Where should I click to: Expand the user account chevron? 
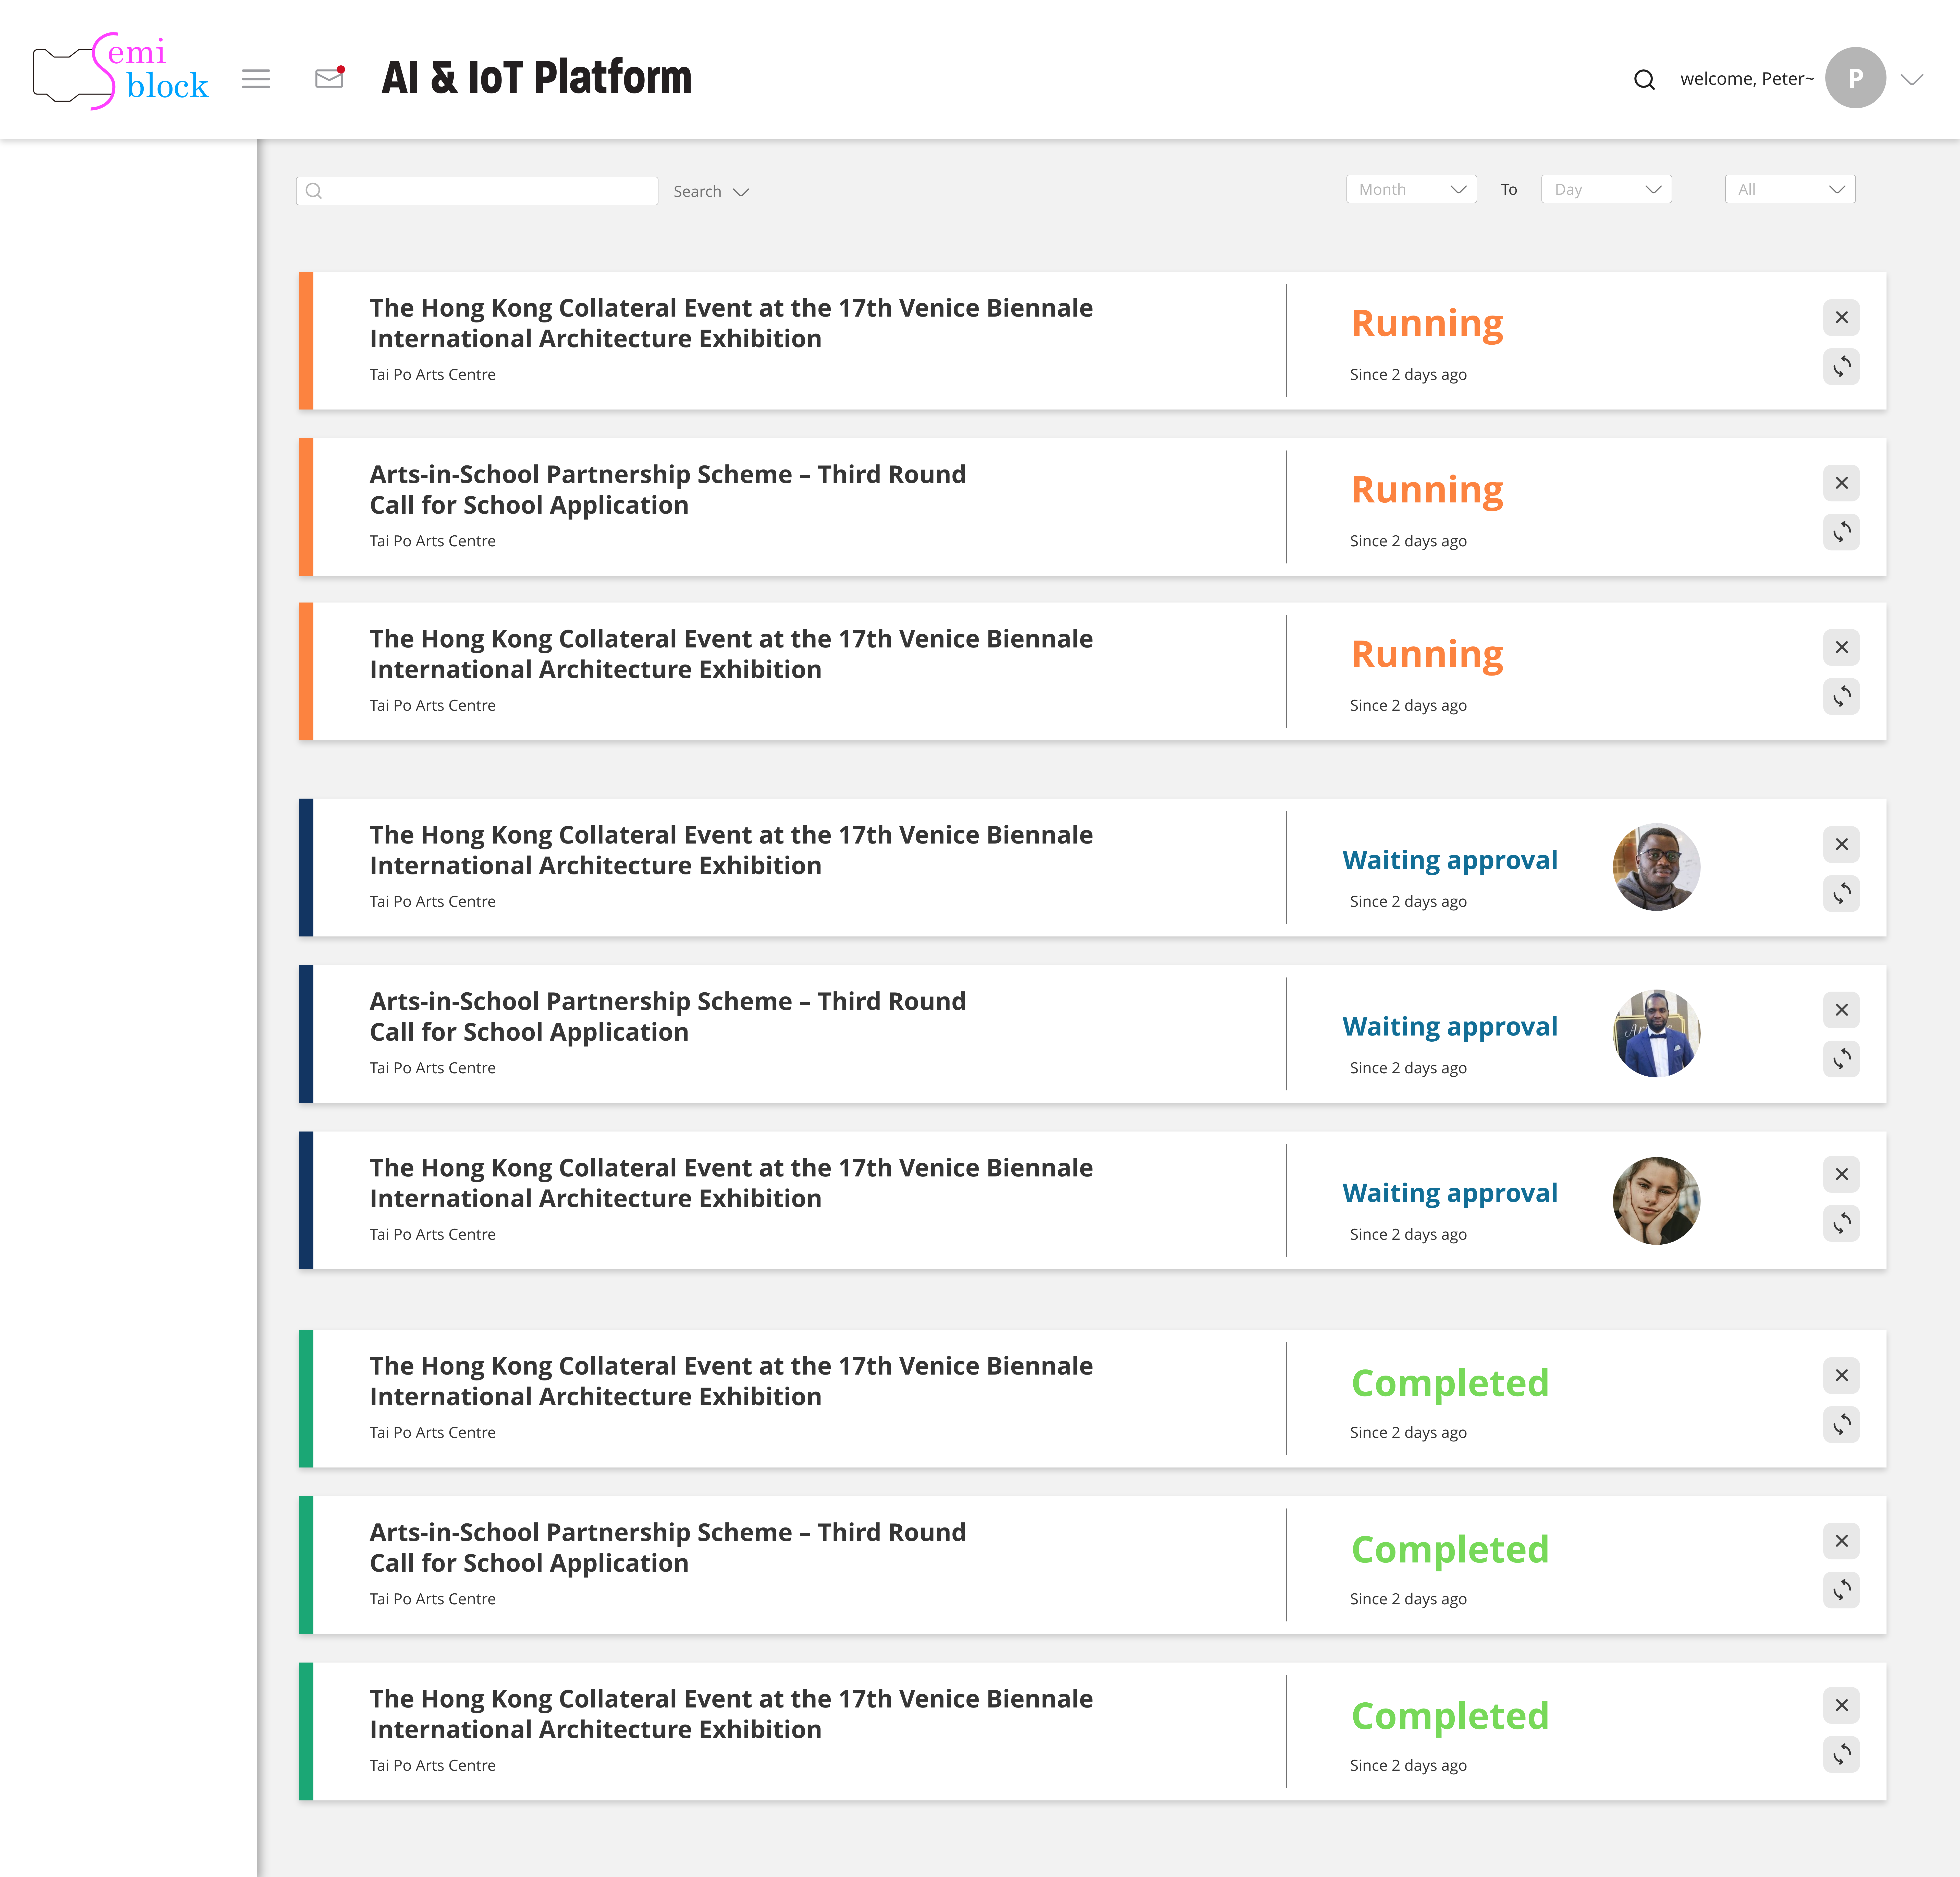tap(1912, 79)
